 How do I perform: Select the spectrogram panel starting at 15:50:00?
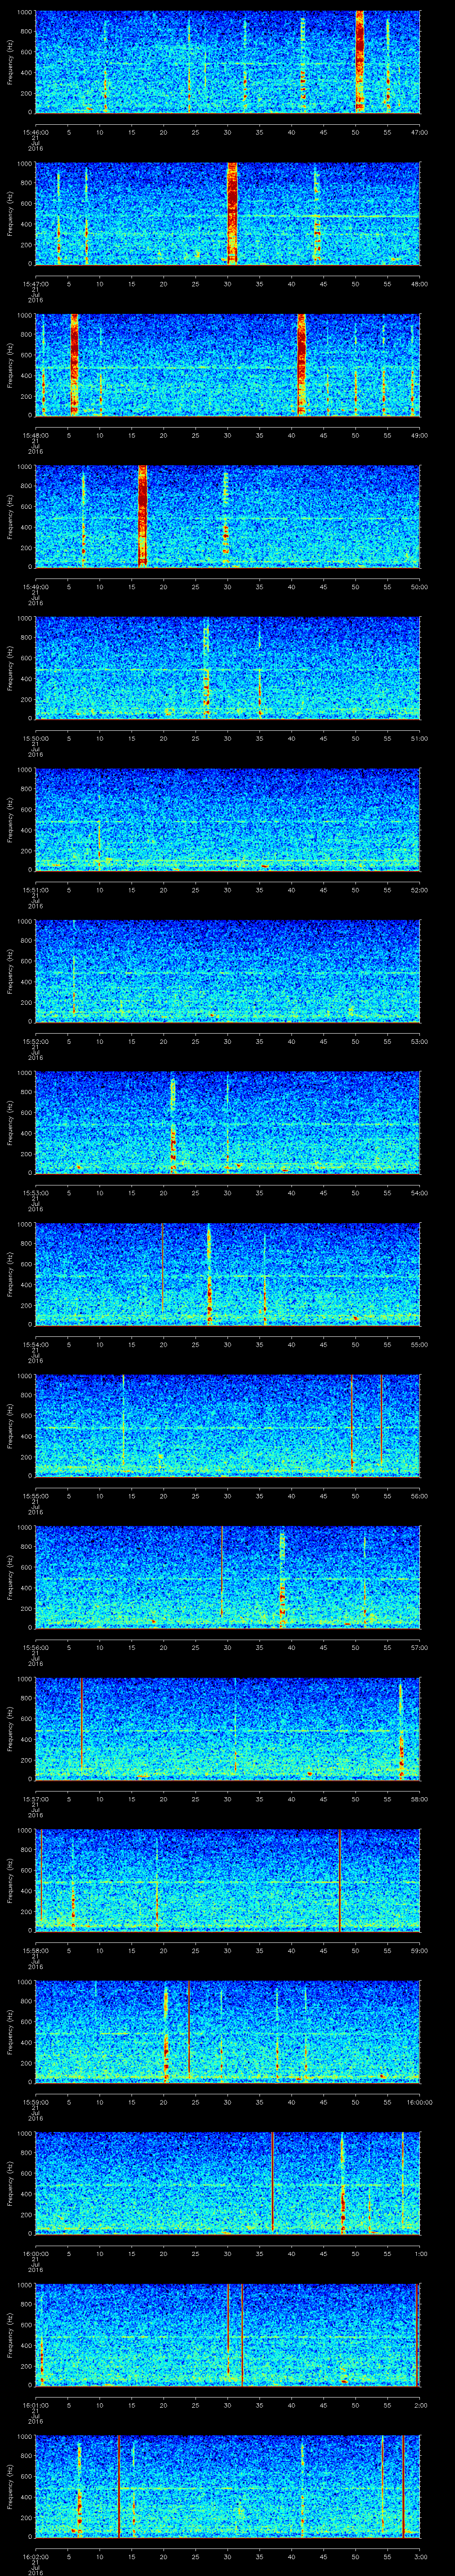coord(228,668)
